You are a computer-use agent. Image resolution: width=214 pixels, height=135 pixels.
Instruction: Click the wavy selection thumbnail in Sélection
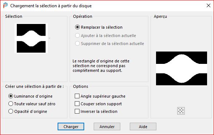[x=31, y=38]
